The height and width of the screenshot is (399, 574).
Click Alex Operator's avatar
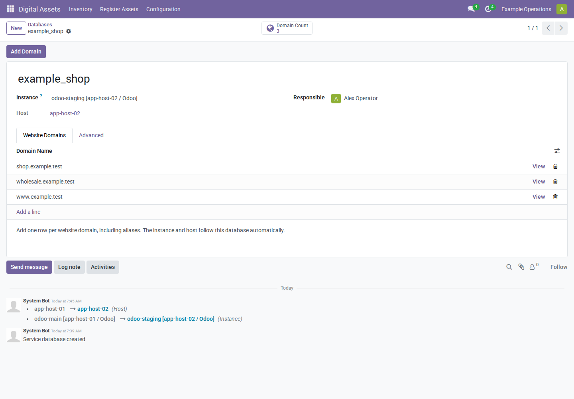[x=336, y=99]
